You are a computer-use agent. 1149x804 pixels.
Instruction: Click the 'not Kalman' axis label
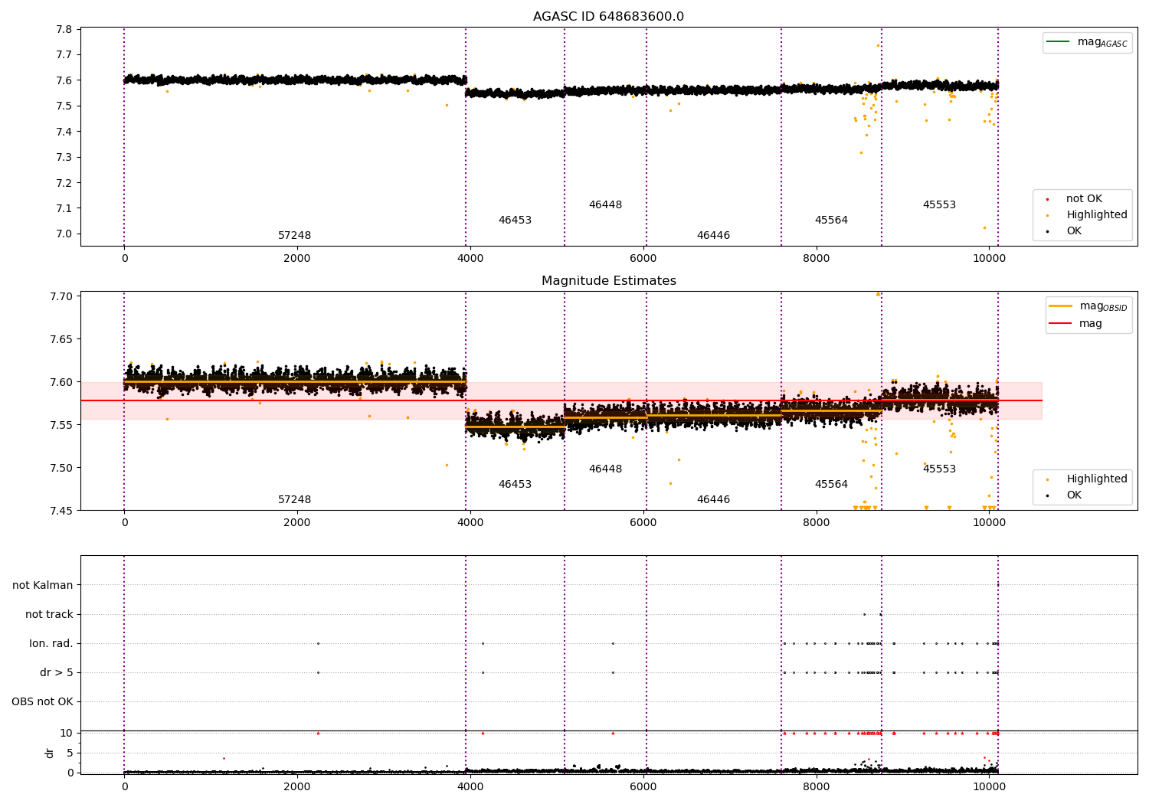pos(43,585)
